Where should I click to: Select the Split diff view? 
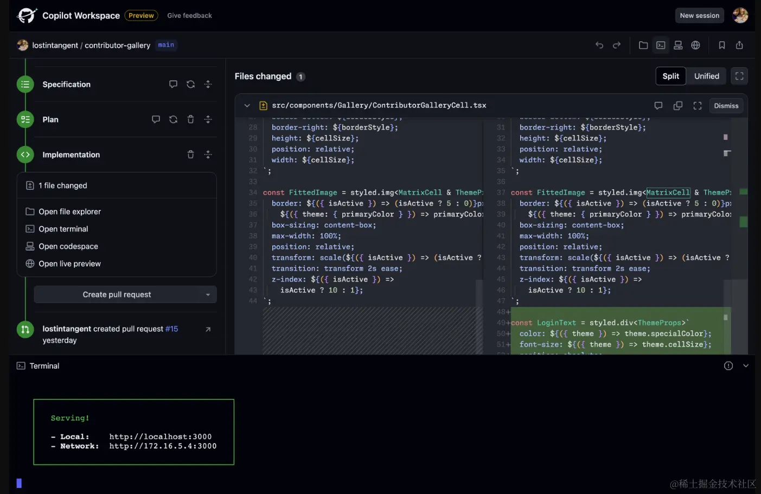(x=670, y=76)
